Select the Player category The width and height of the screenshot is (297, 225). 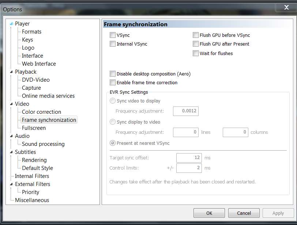click(22, 24)
